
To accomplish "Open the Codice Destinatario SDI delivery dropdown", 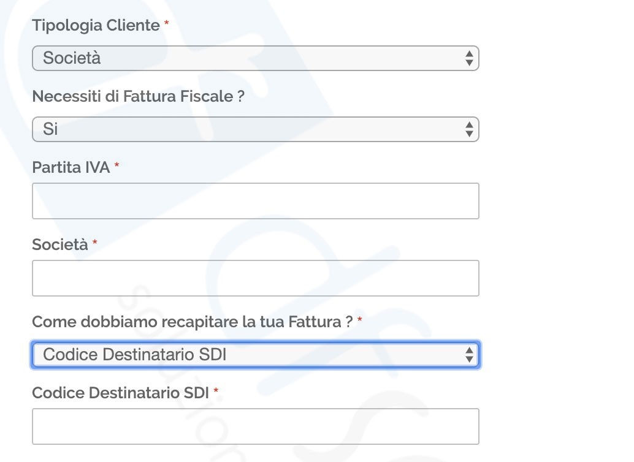I will 256,355.
